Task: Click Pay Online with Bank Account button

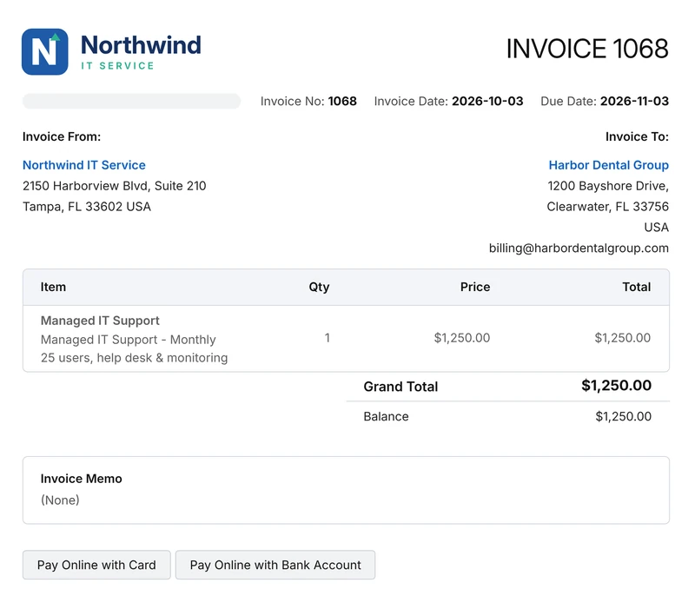Action: point(275,565)
